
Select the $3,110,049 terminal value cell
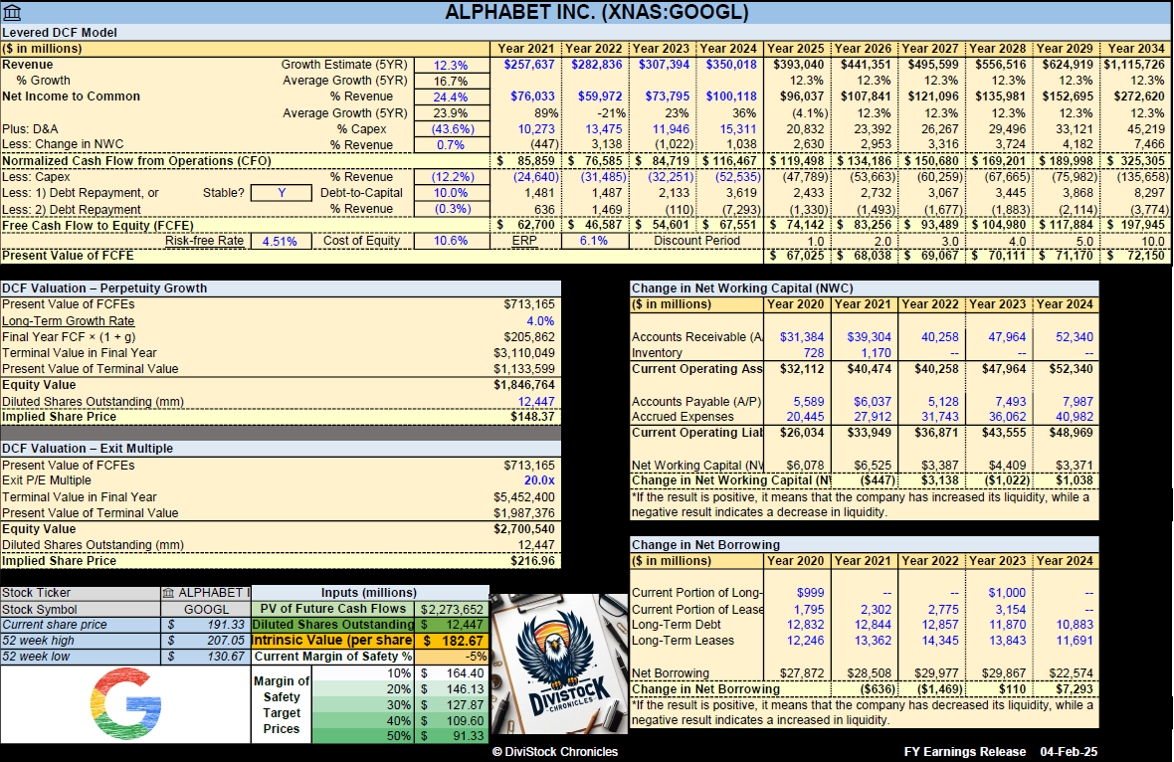(524, 352)
